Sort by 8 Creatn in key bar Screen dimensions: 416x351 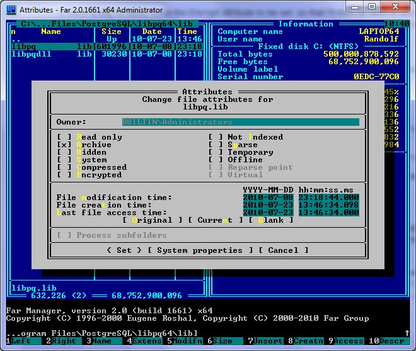click(306, 341)
